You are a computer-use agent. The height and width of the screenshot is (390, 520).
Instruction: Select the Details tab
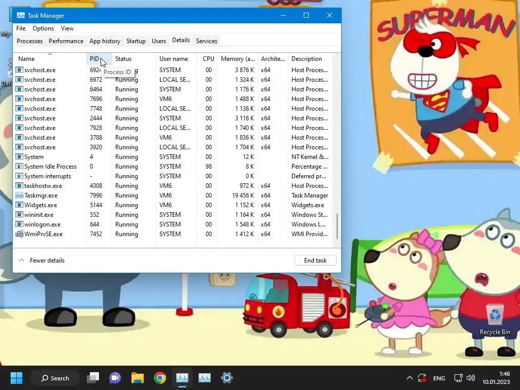click(x=181, y=40)
